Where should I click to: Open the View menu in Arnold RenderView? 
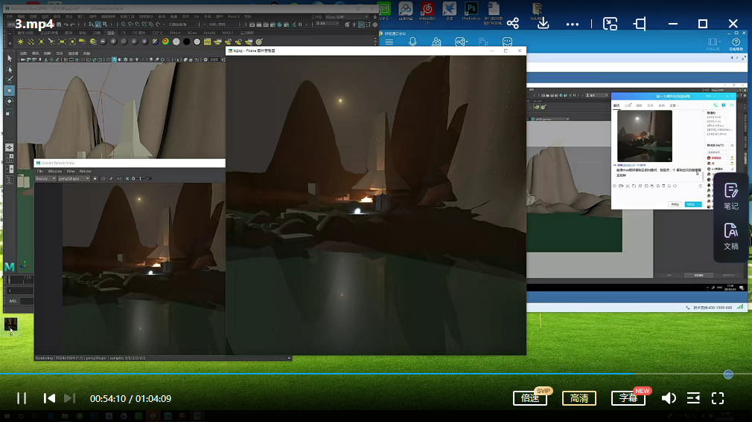(x=71, y=171)
